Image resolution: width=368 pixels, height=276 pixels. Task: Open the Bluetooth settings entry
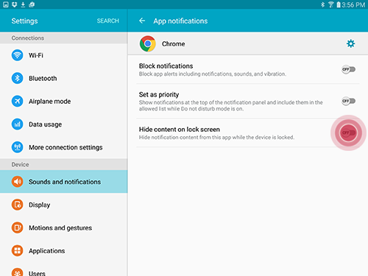pyautogui.click(x=64, y=78)
